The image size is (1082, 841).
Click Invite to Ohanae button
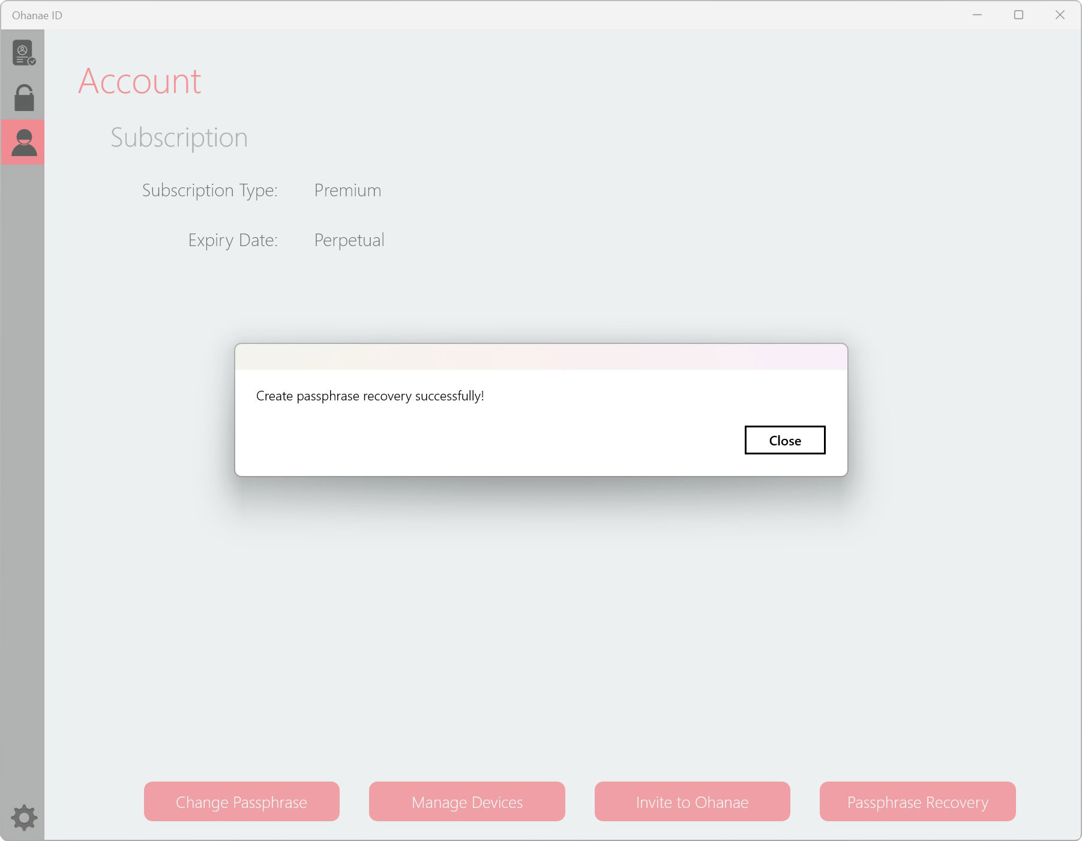693,801
